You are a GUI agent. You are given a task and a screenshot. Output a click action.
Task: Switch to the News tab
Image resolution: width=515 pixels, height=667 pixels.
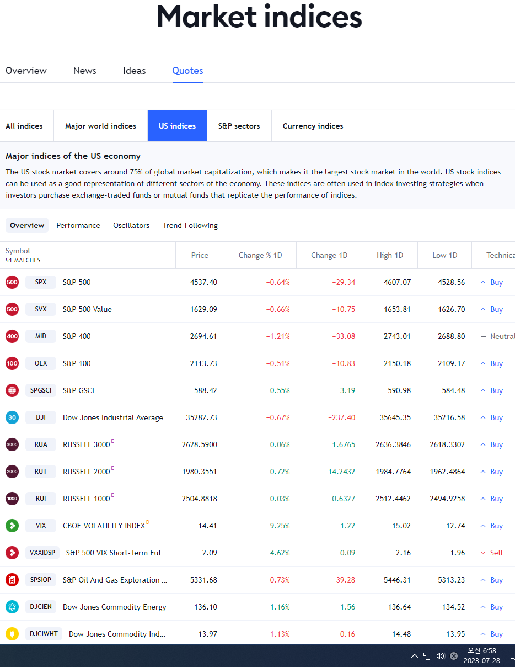(85, 71)
